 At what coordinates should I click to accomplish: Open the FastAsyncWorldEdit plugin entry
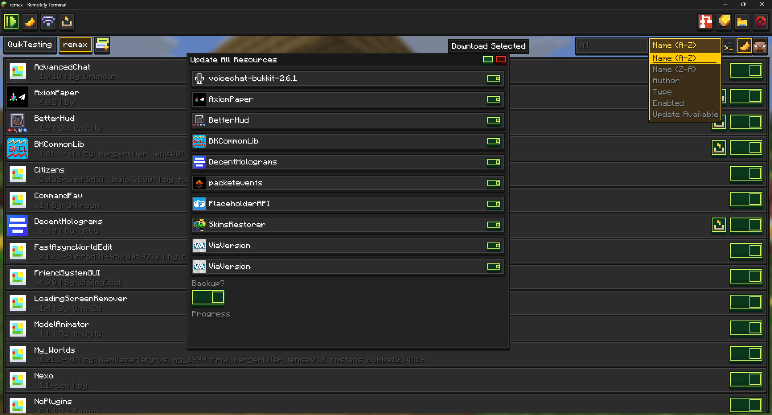click(385, 251)
